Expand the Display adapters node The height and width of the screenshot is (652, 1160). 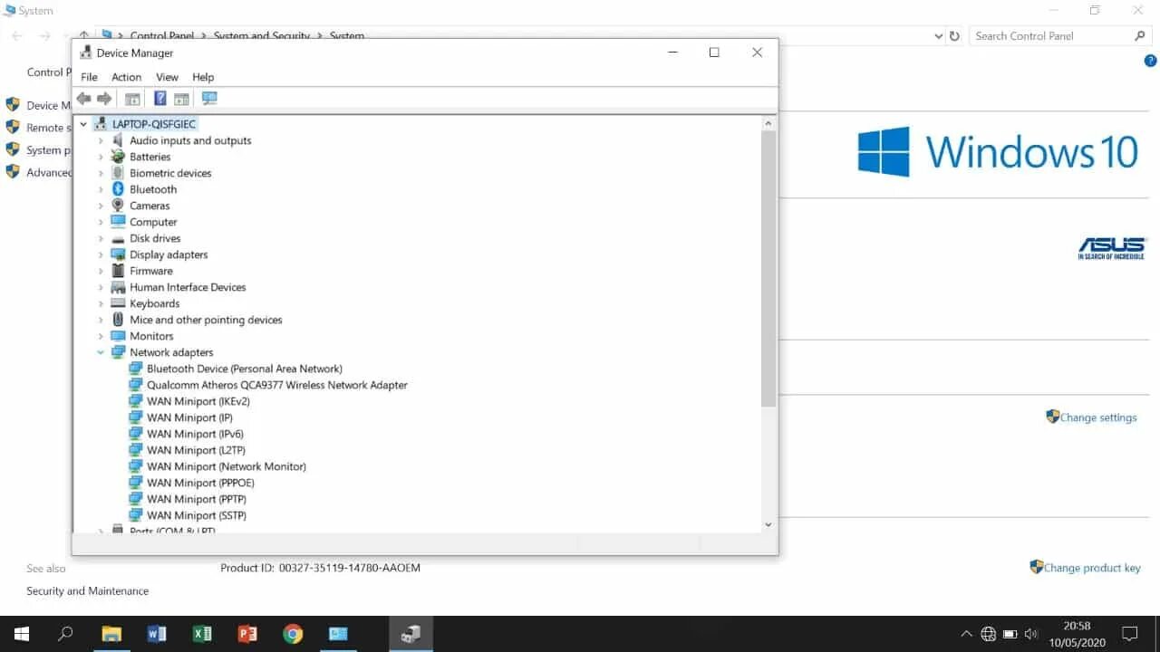click(x=101, y=254)
